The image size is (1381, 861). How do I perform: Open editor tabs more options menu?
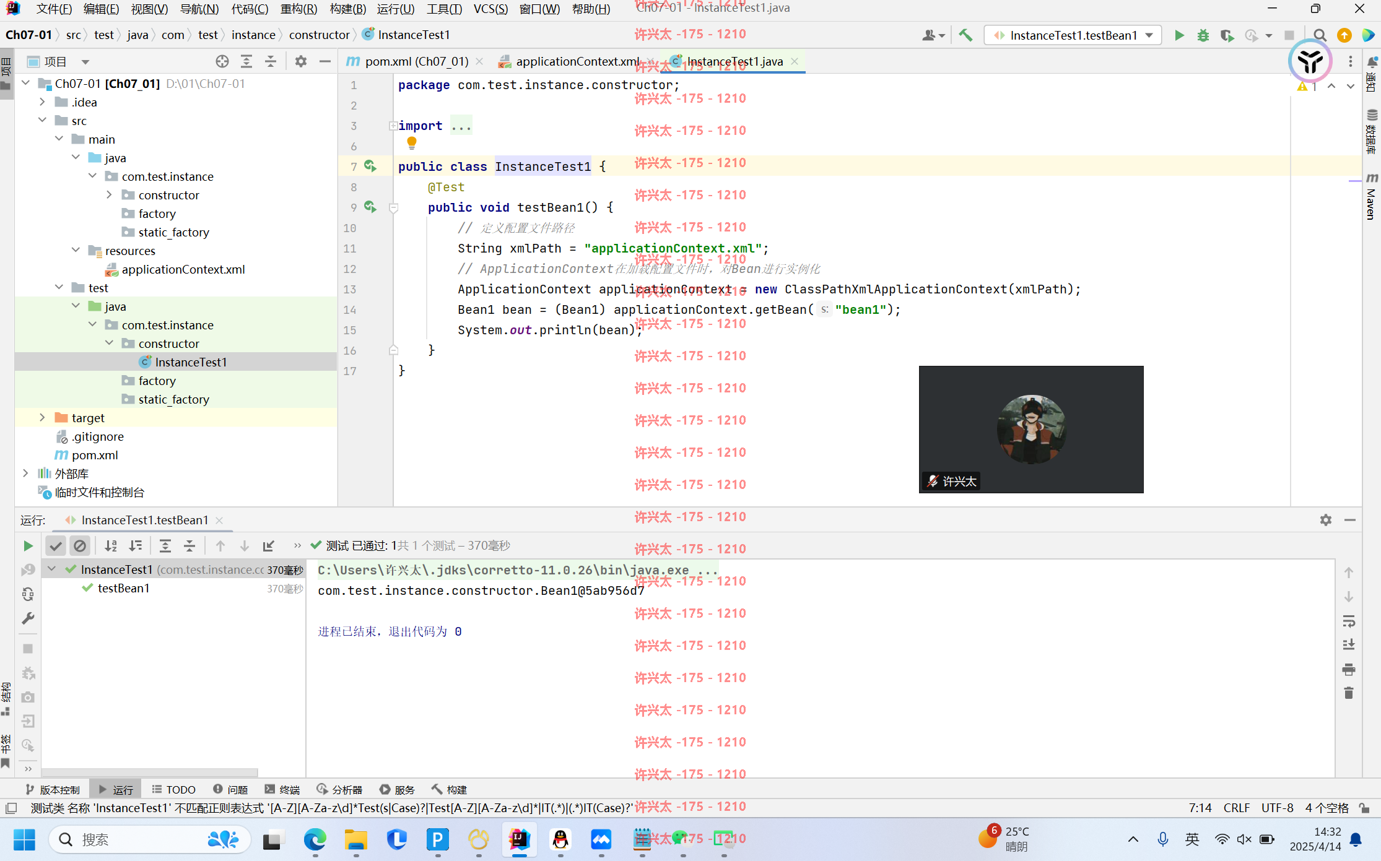1351,61
